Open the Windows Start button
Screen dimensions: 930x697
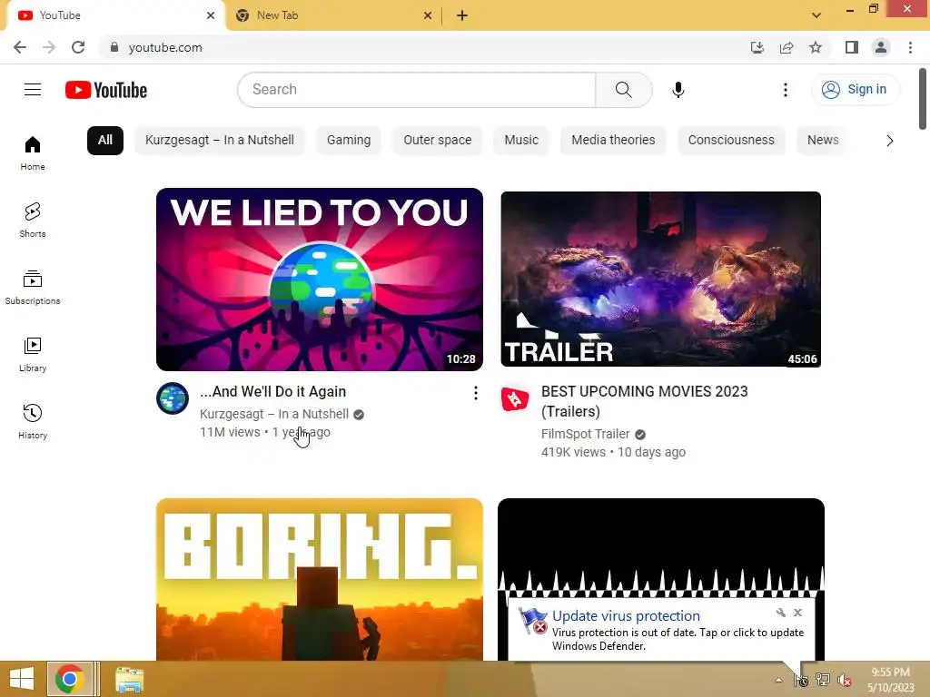click(x=22, y=679)
